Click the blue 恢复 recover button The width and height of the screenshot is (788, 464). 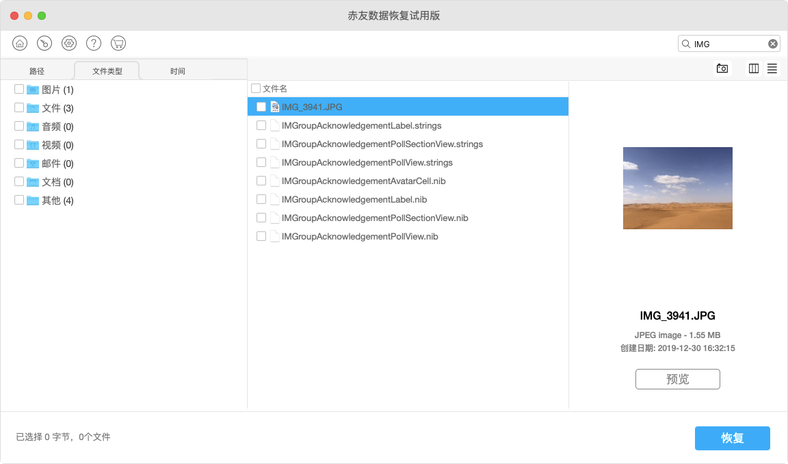(732, 438)
